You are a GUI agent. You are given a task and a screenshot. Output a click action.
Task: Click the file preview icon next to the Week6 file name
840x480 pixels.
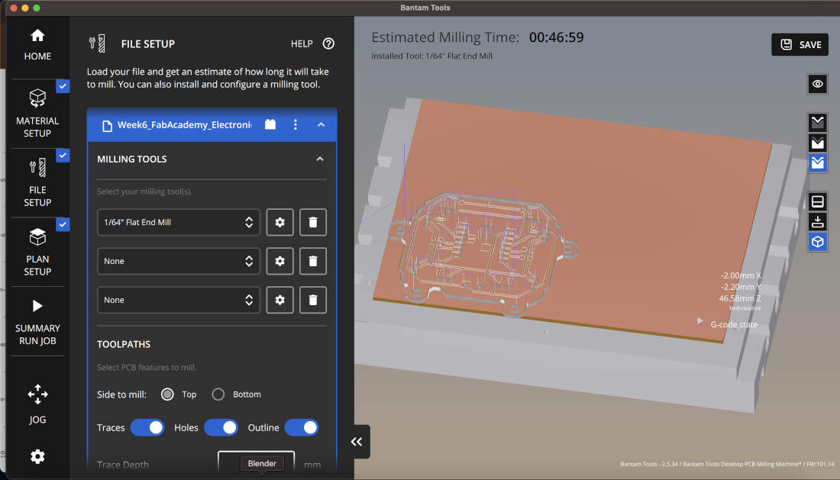(x=270, y=124)
